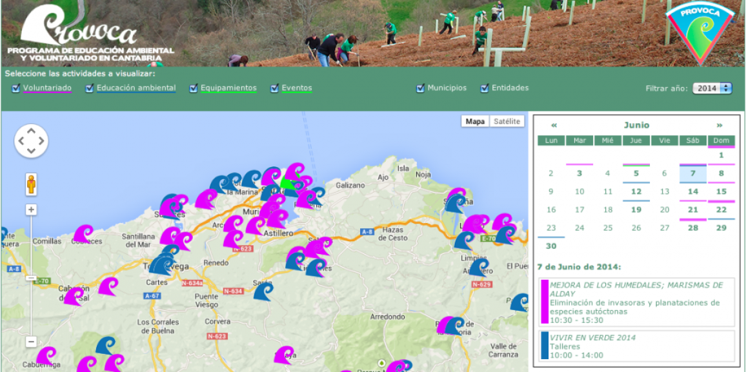This screenshot has width=746, height=372.
Task: Go to previous month with « arrow
Action: tap(554, 126)
